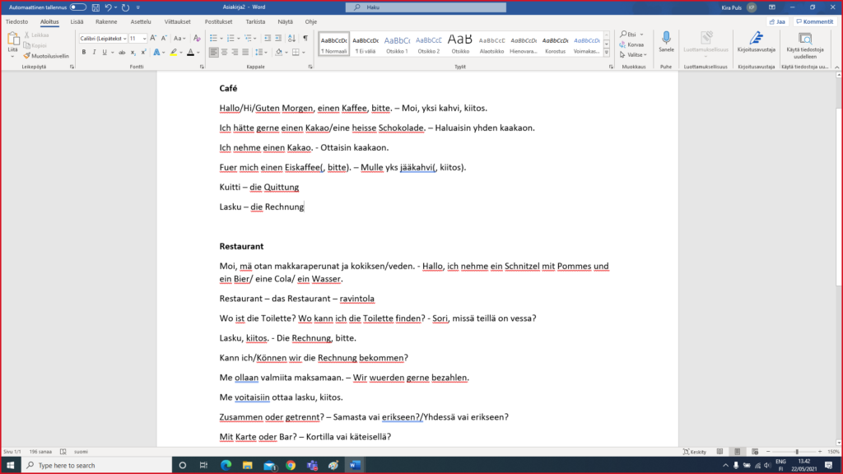Image resolution: width=843 pixels, height=474 pixels.
Task: Clear all formatting icon
Action: [x=197, y=39]
